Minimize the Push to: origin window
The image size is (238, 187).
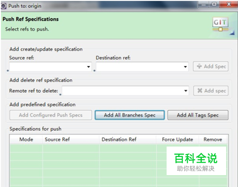(x=204, y=5)
